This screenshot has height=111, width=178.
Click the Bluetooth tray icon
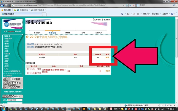(x=139, y=109)
